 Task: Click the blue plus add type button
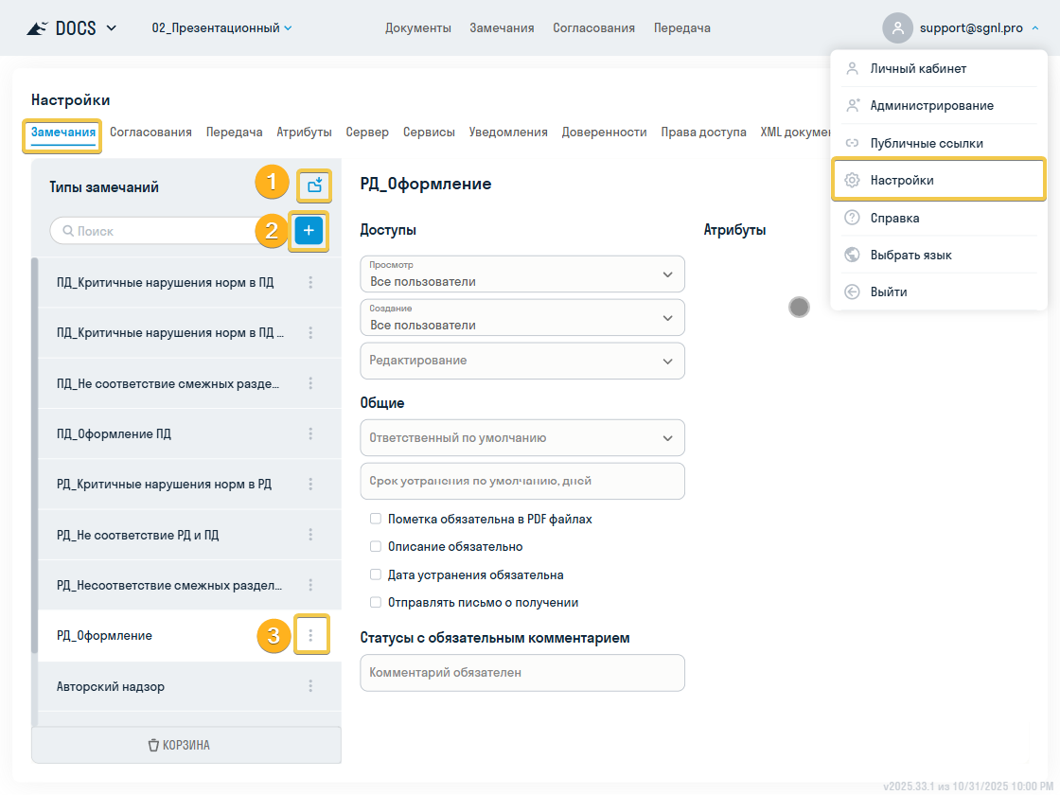tap(309, 231)
